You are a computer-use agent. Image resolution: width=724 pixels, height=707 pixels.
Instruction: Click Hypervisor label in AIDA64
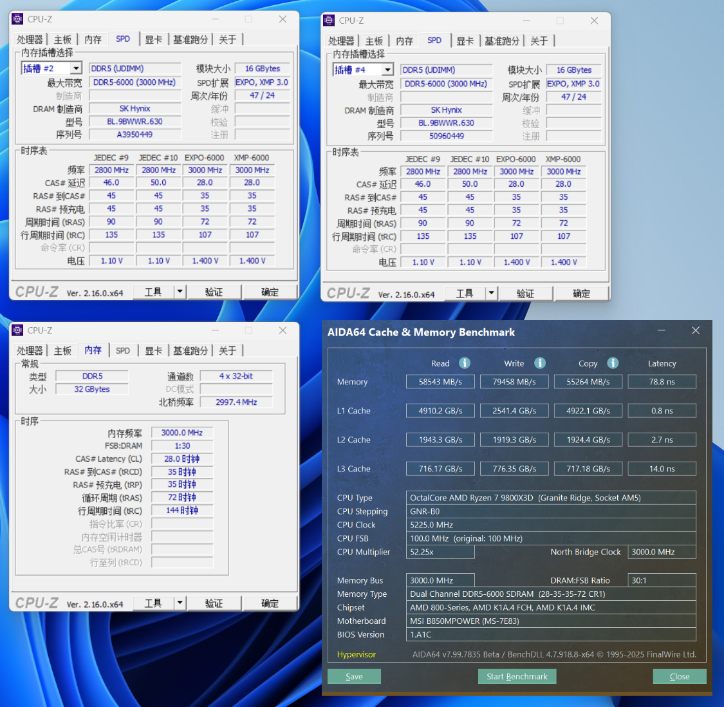(356, 654)
